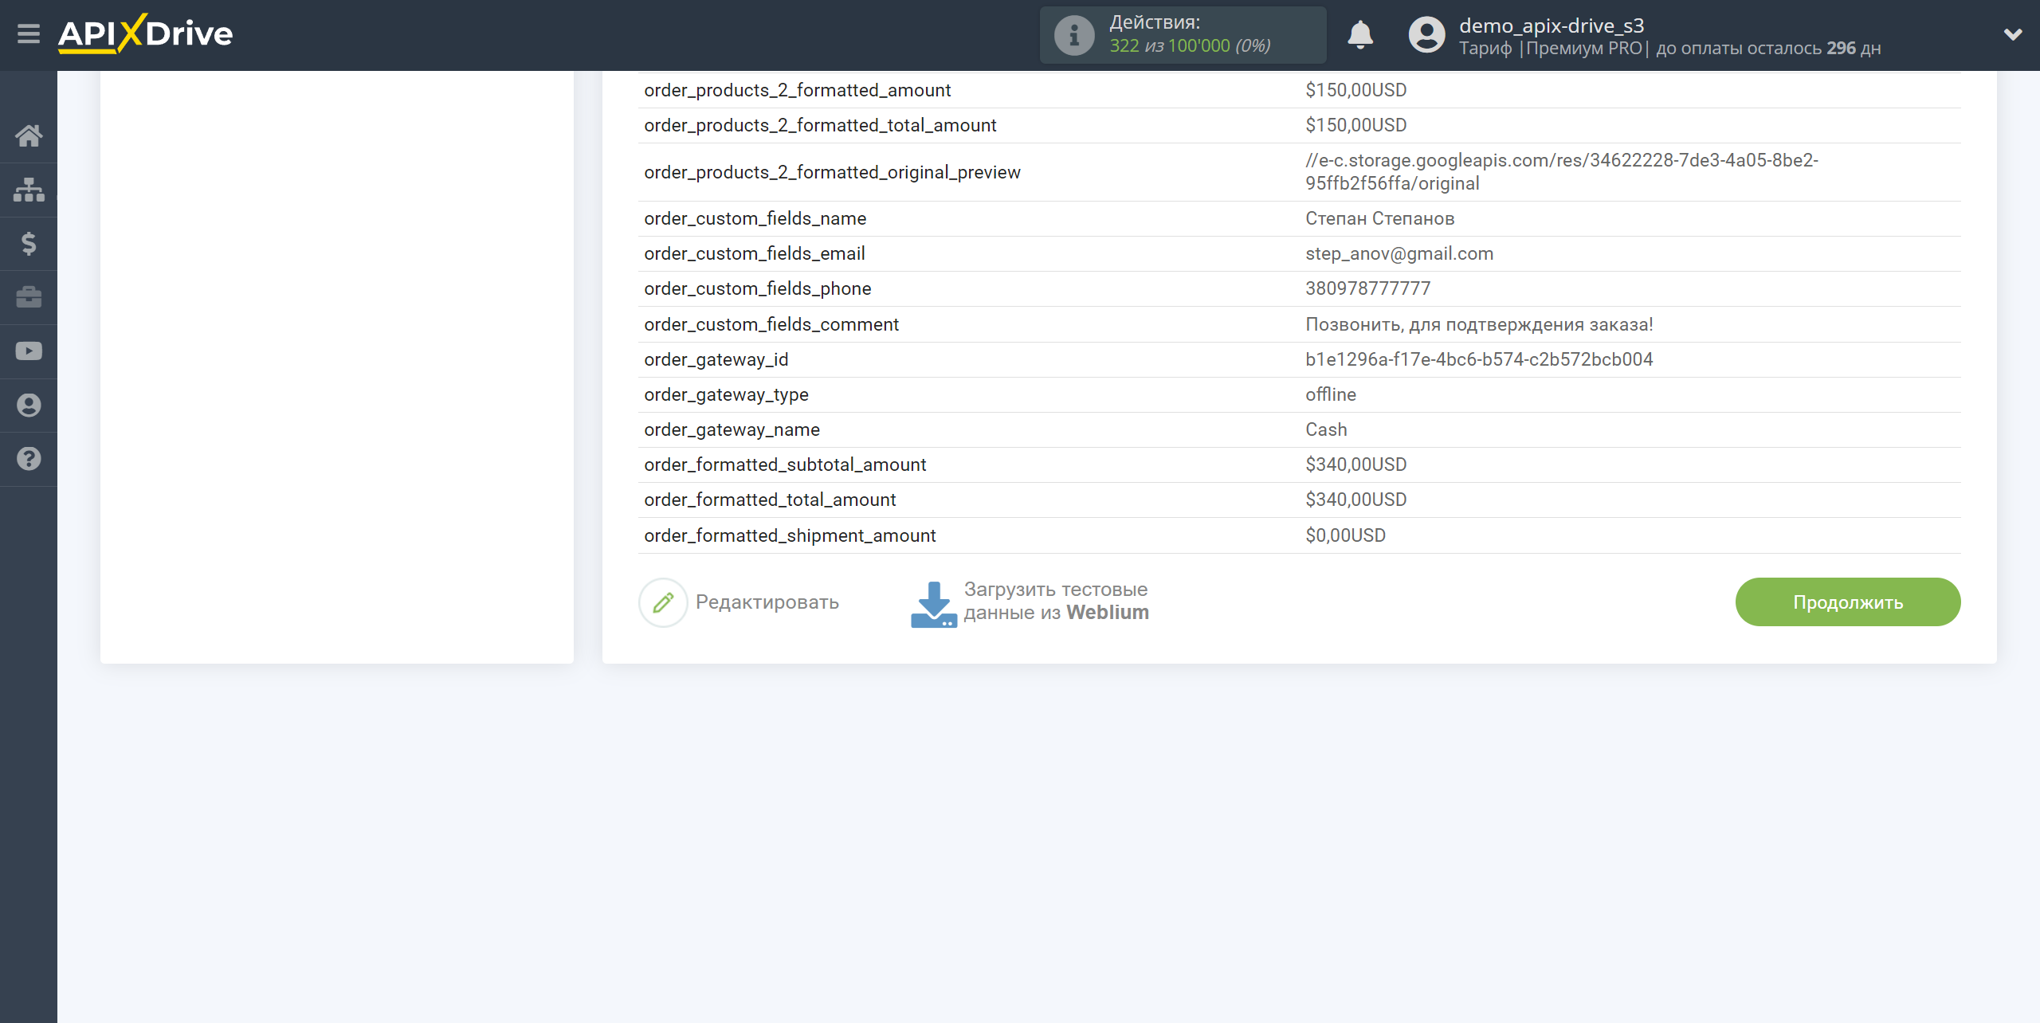The width and height of the screenshot is (2040, 1023).
Task: Select order_custom_fields_email row label
Action: tap(754, 253)
